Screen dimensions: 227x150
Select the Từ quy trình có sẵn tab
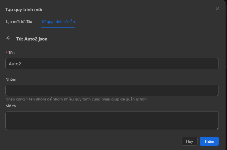tap(58, 22)
